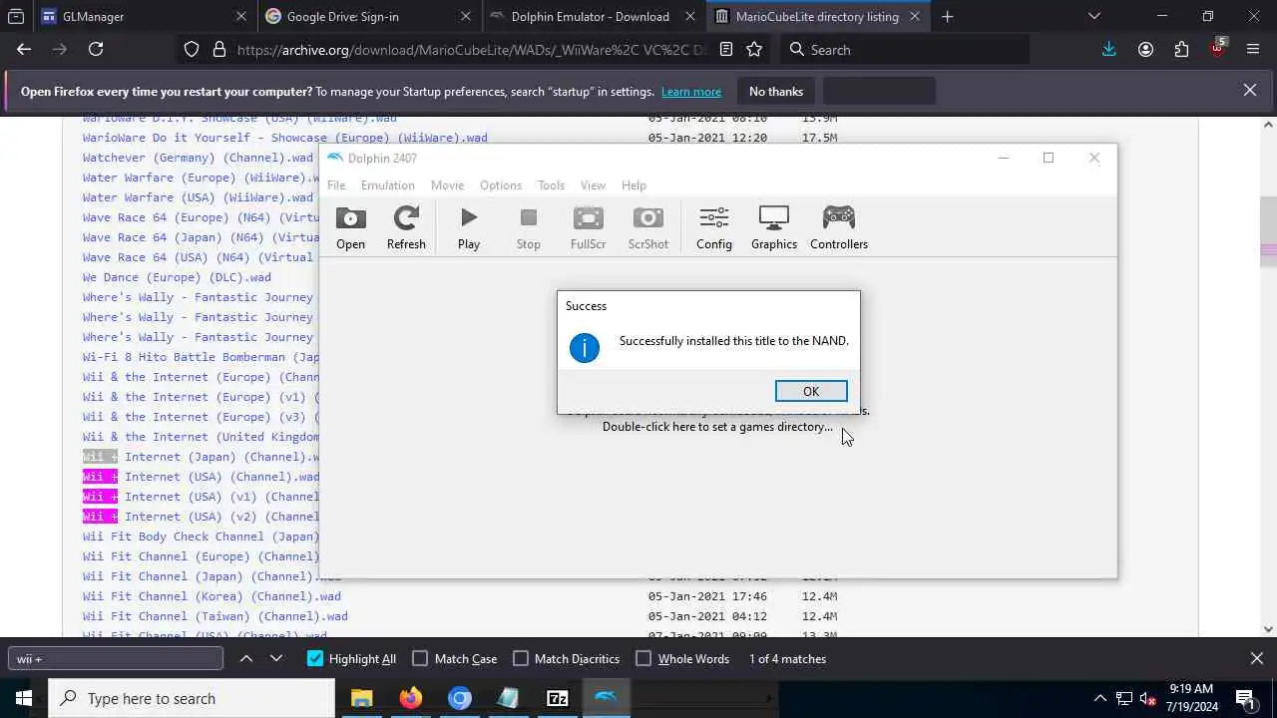Open a new Firefox tab
1277x718 pixels.
coord(947,16)
